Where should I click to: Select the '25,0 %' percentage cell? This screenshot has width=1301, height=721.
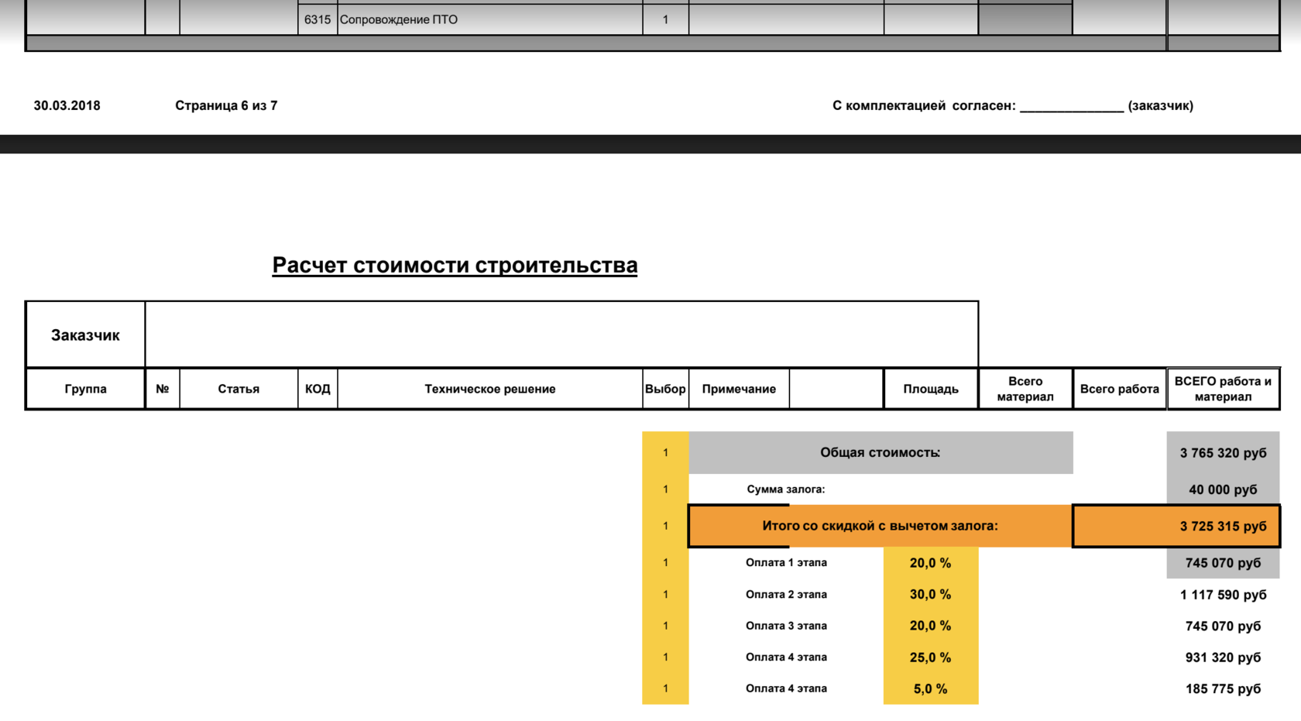(931, 657)
